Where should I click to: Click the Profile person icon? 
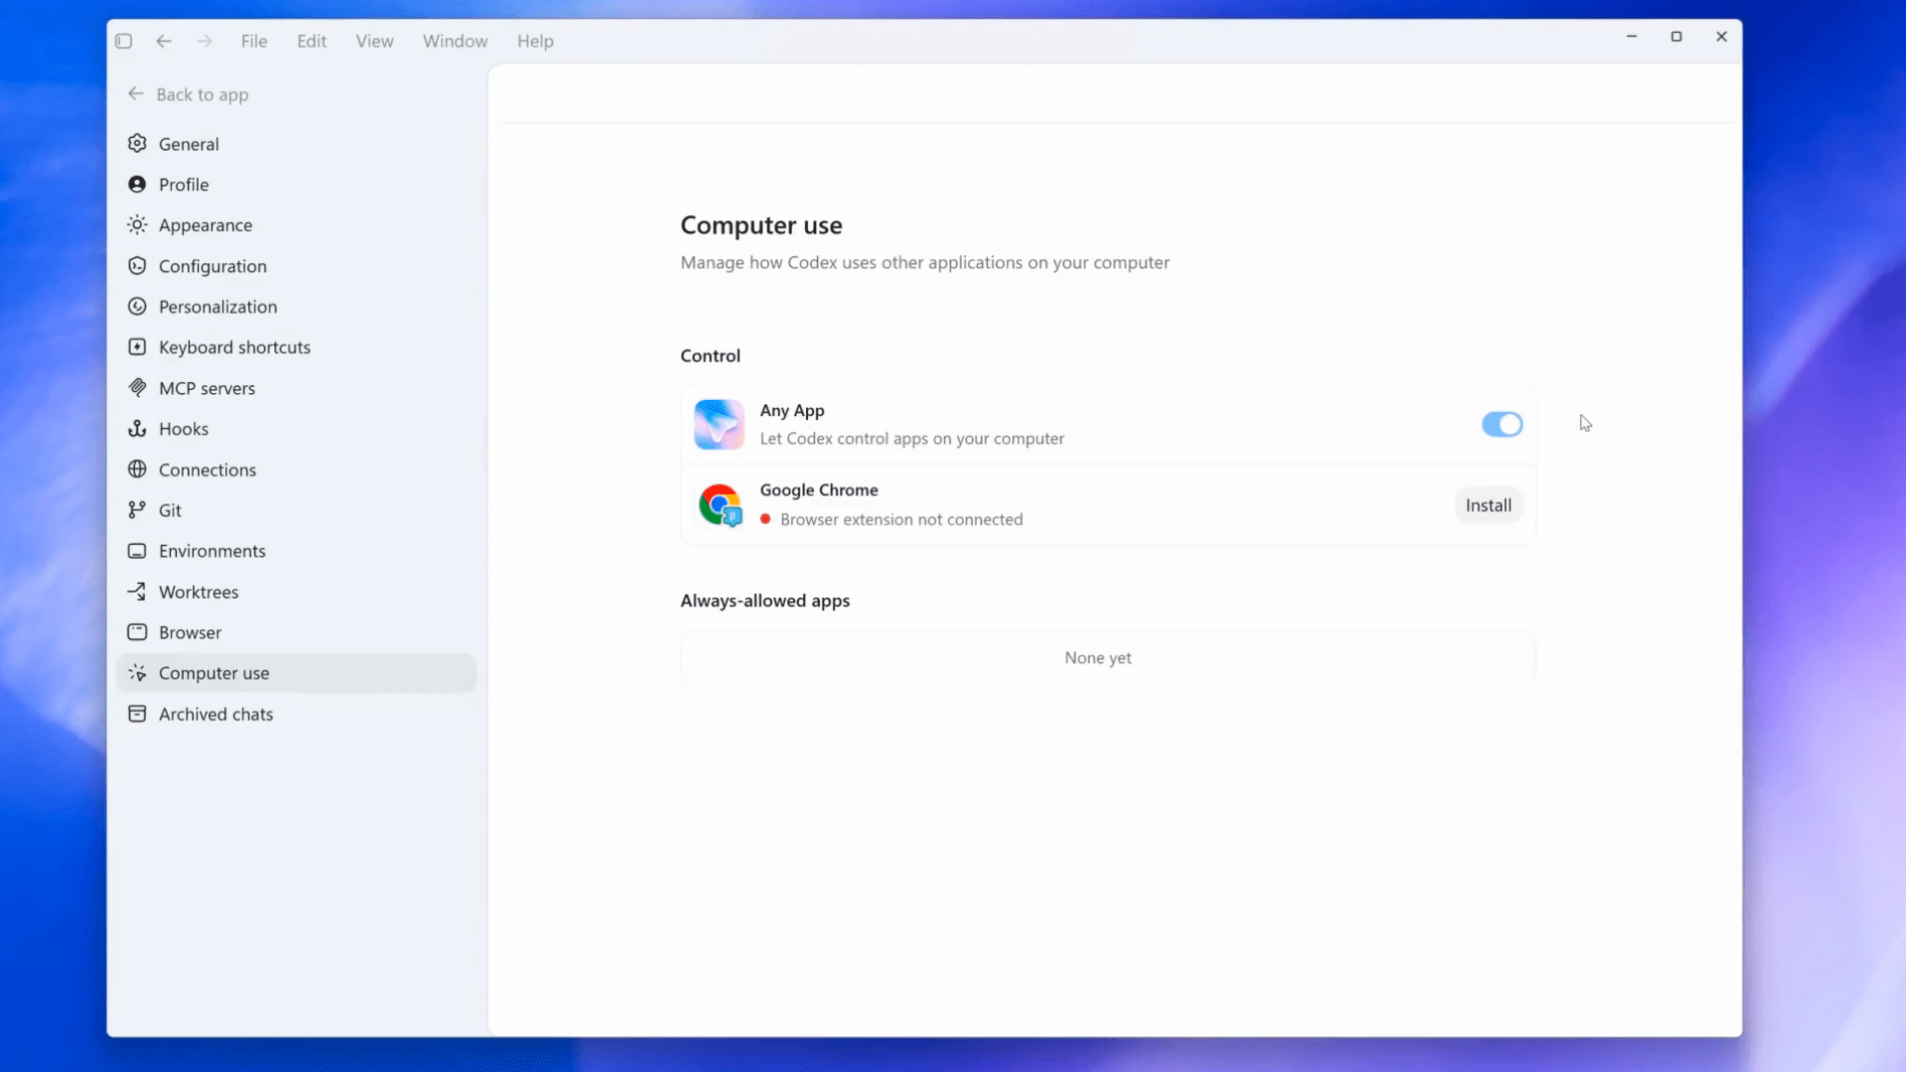pyautogui.click(x=137, y=185)
